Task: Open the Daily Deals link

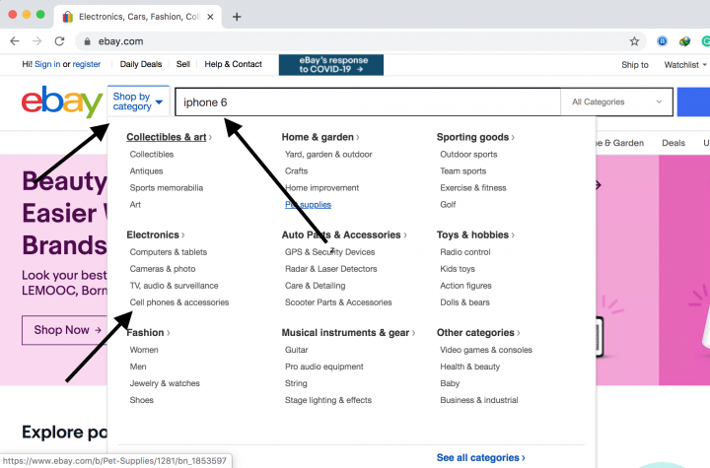Action: coord(142,64)
